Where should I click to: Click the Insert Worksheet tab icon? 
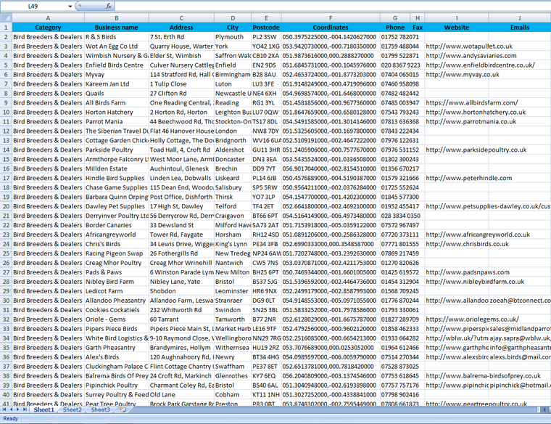tap(122, 410)
